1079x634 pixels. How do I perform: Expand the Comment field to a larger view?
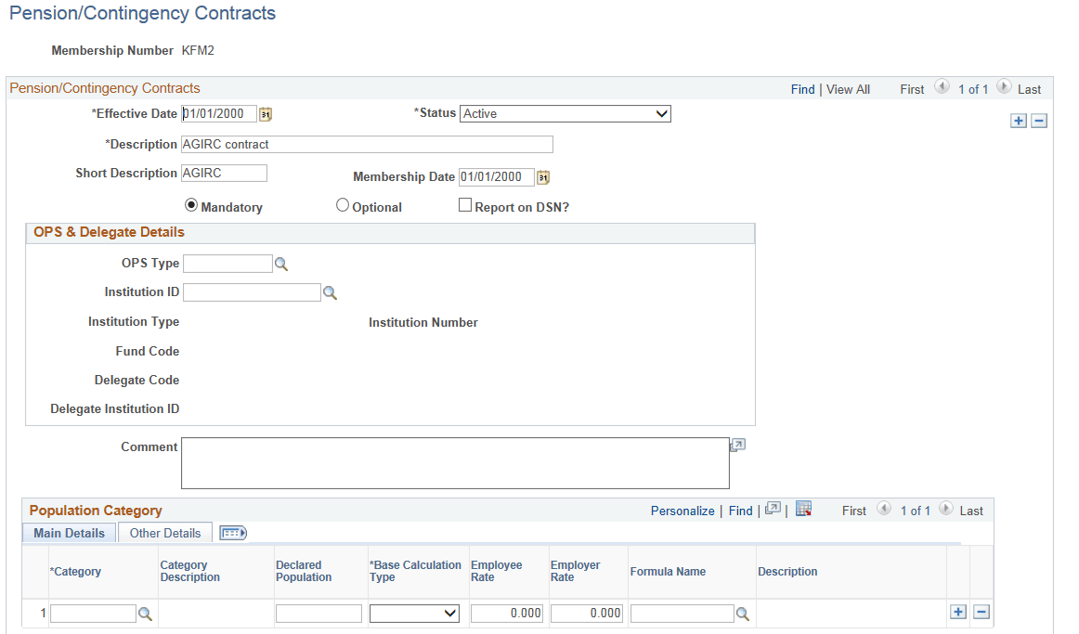click(x=737, y=445)
